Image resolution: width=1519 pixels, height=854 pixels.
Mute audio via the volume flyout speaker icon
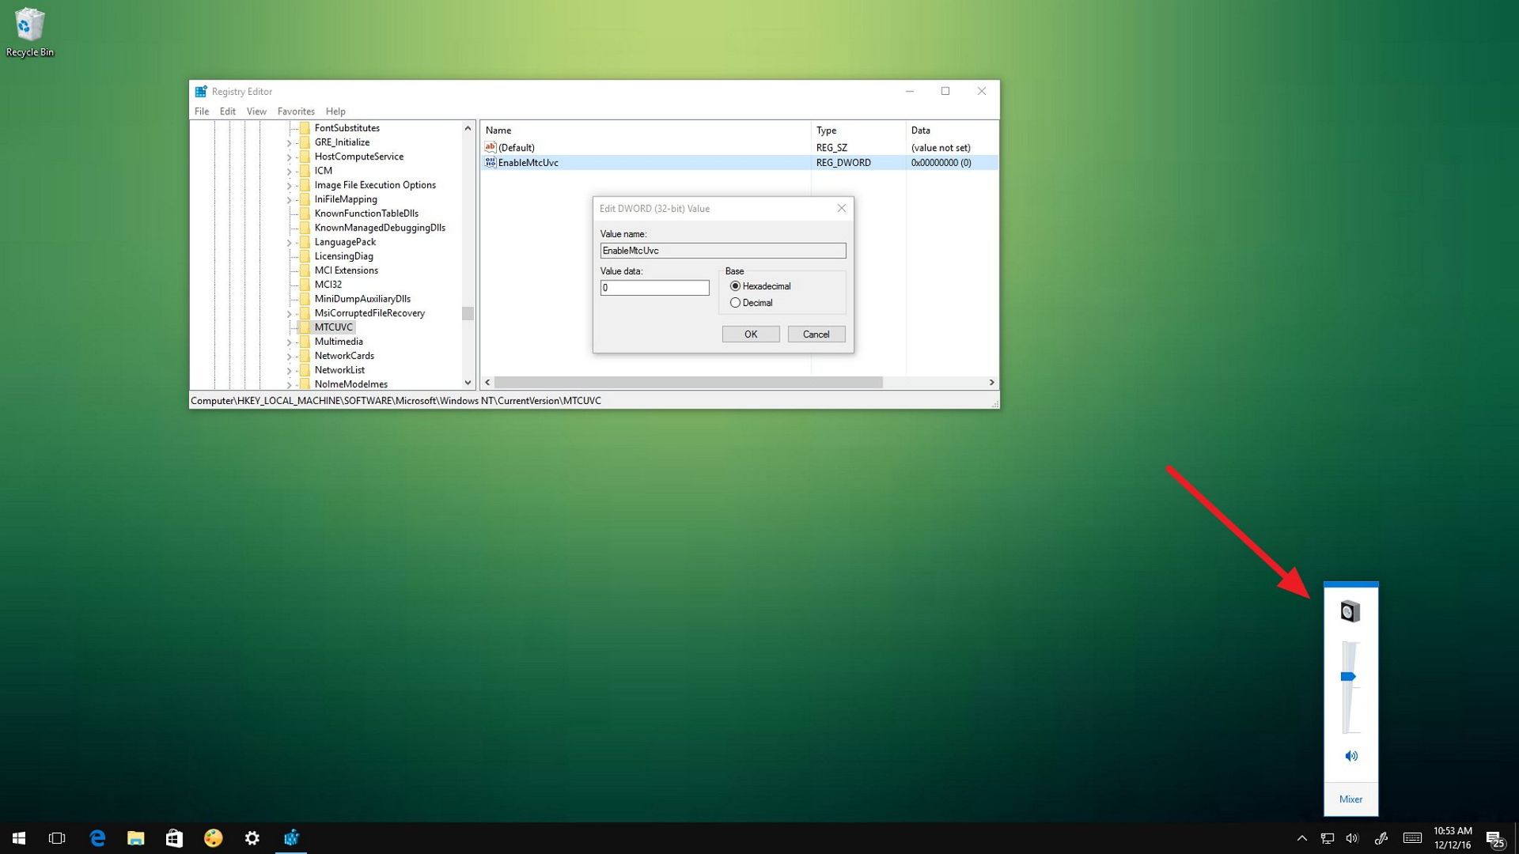point(1351,756)
